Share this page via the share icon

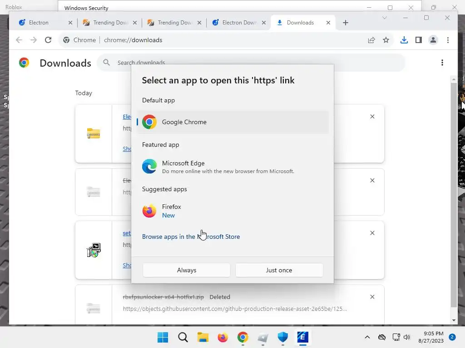click(371, 40)
